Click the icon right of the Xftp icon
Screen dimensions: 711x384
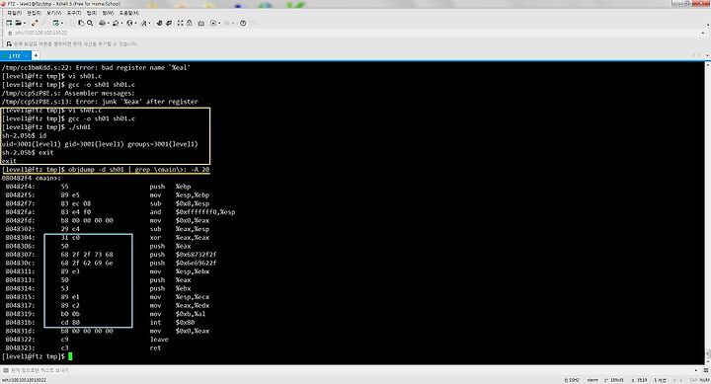[169, 23]
